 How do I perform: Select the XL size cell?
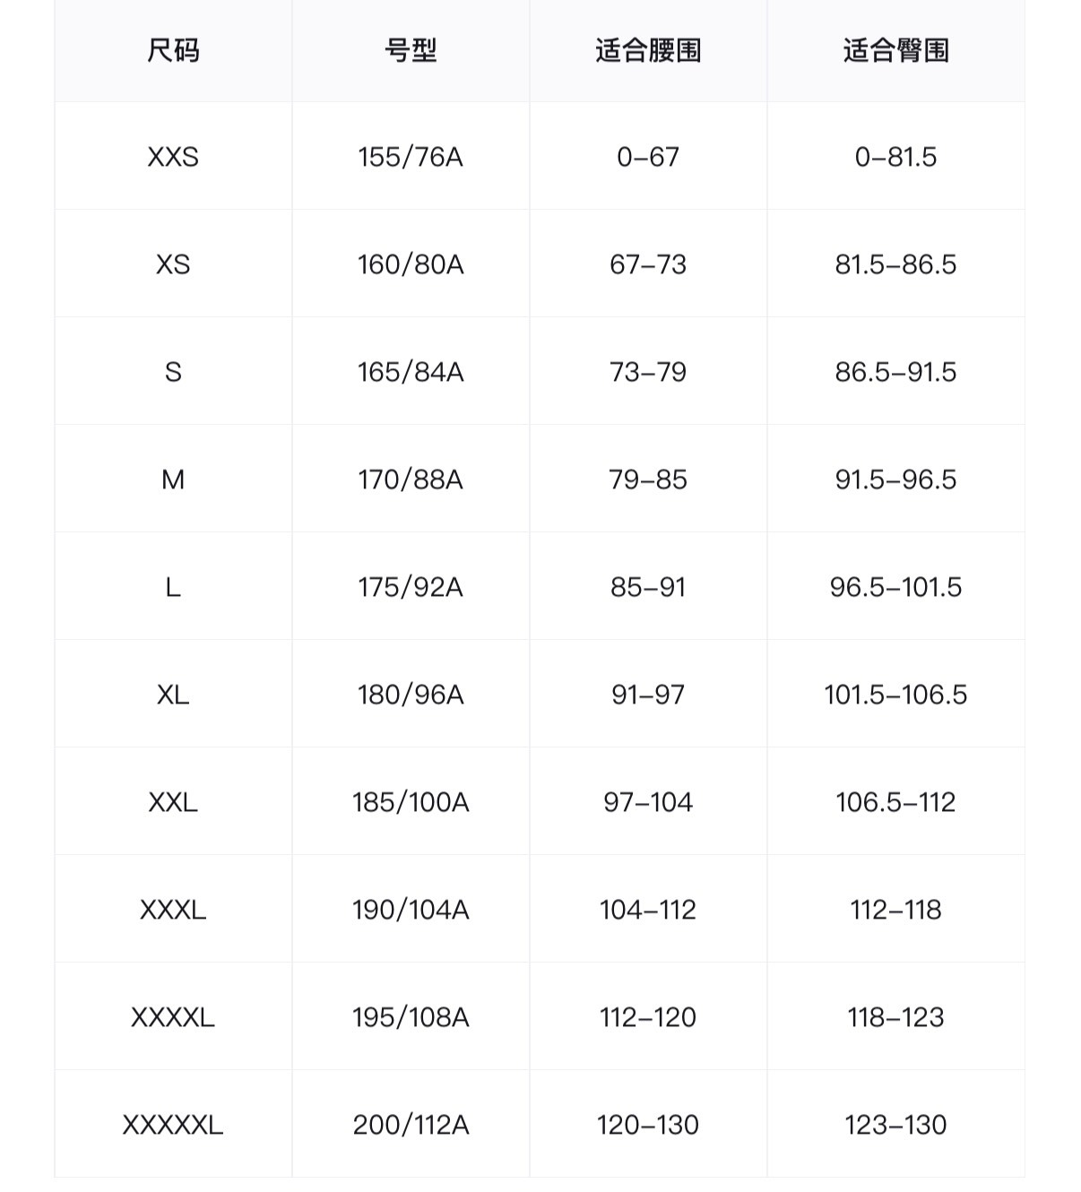(x=173, y=695)
